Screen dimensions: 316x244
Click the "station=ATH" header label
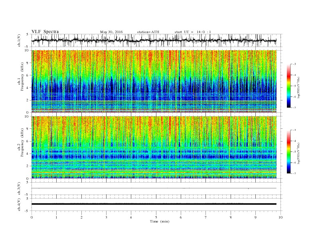(x=148, y=32)
